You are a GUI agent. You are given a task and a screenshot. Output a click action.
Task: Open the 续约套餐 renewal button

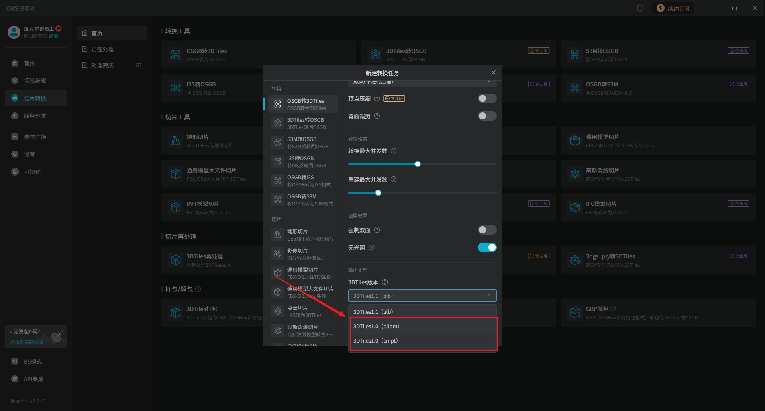[673, 8]
